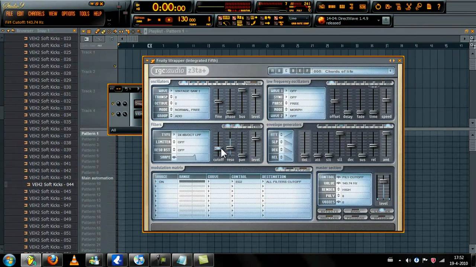
Task: Open oscillator WAVE selector Vintage Saw 1
Action: click(x=190, y=91)
